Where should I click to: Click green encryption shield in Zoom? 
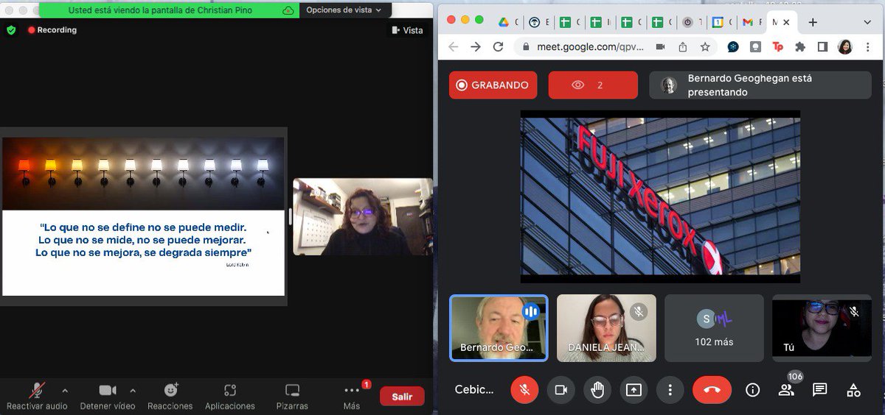click(x=11, y=30)
